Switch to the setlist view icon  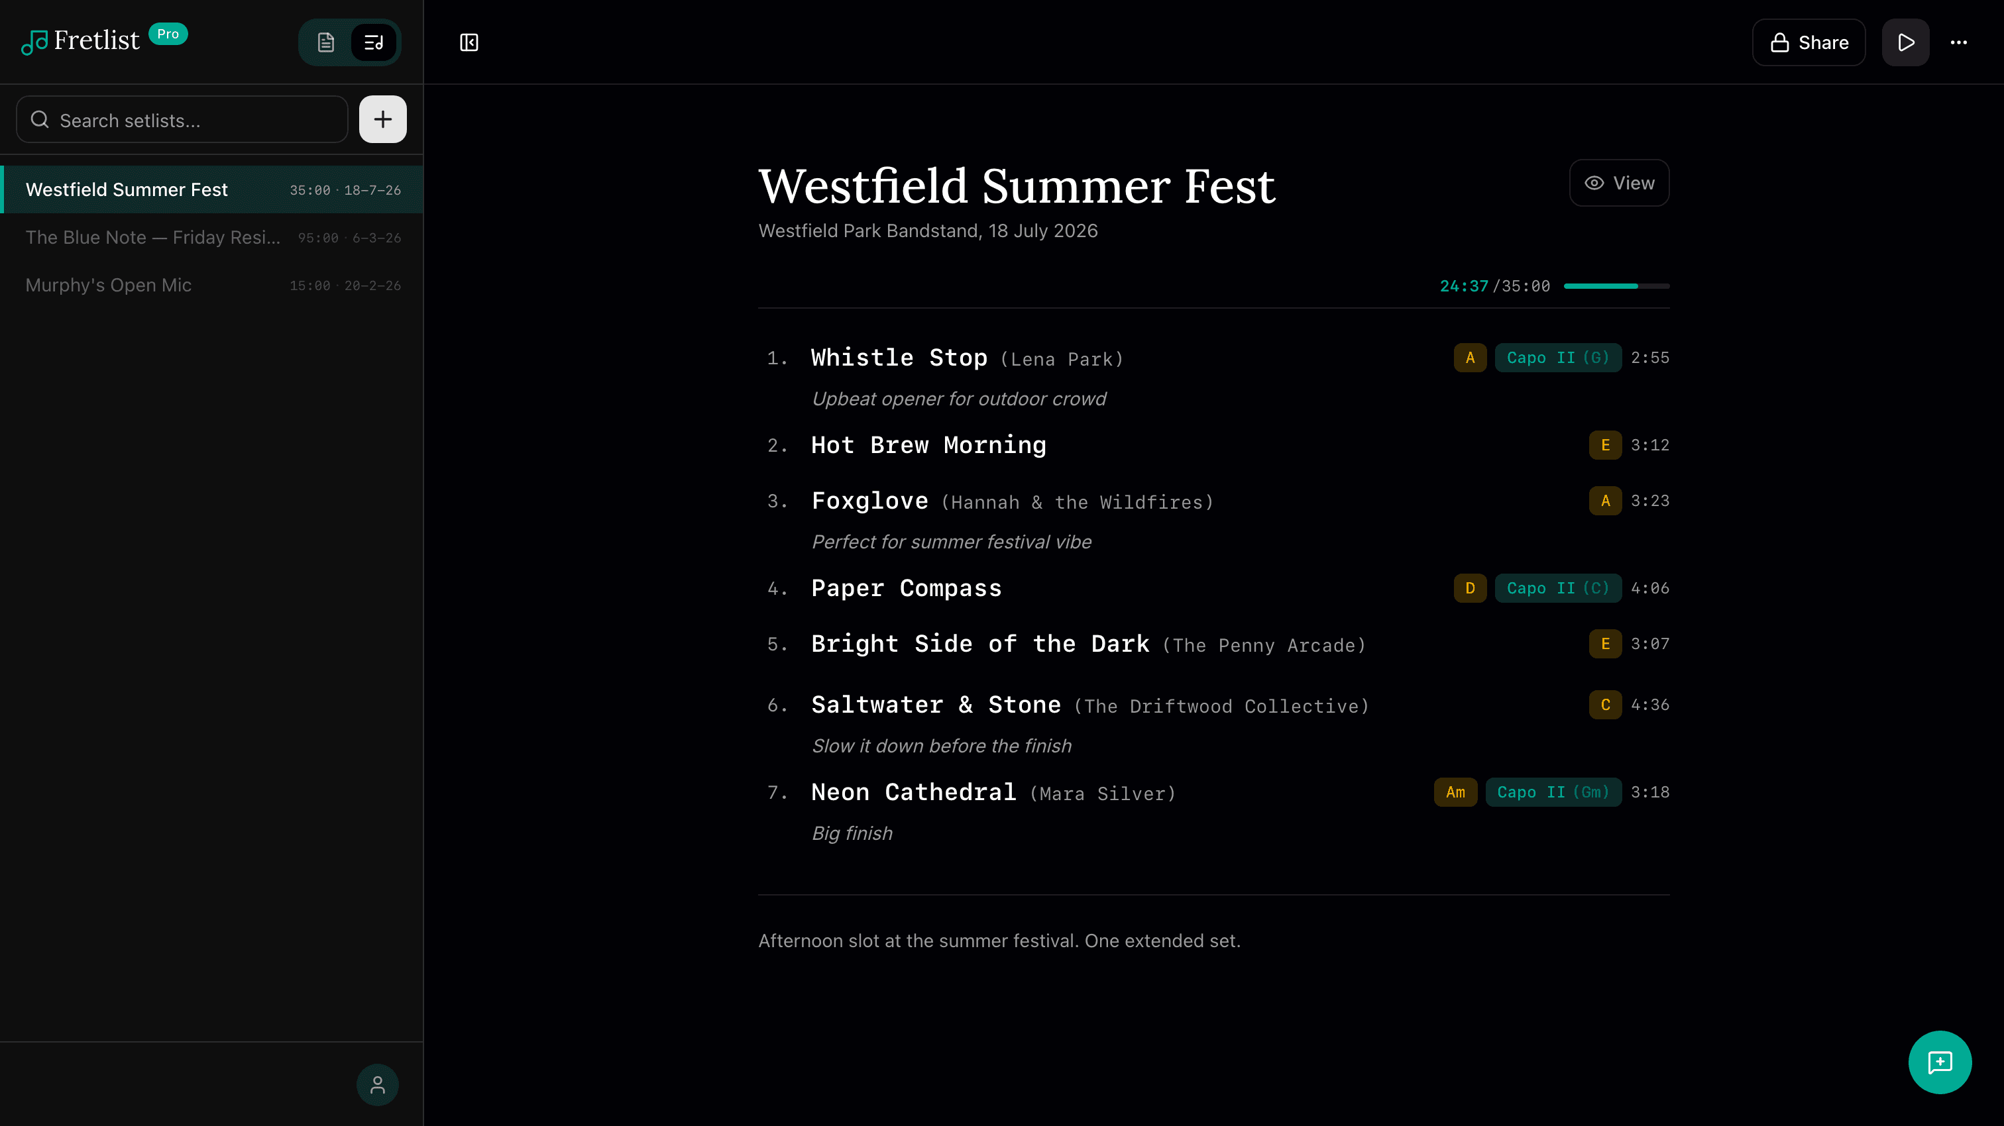374,42
